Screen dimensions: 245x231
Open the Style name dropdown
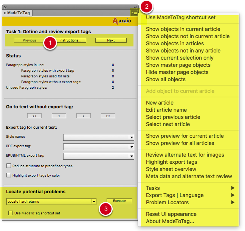click(x=99, y=137)
